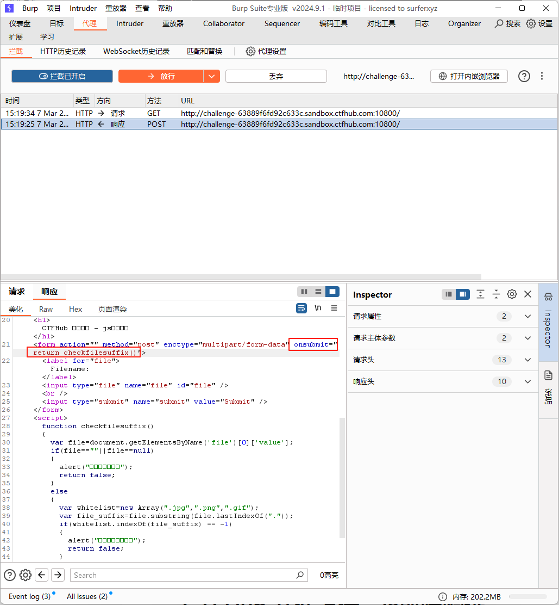
Task: Open Inspector settings gear
Action: point(512,294)
